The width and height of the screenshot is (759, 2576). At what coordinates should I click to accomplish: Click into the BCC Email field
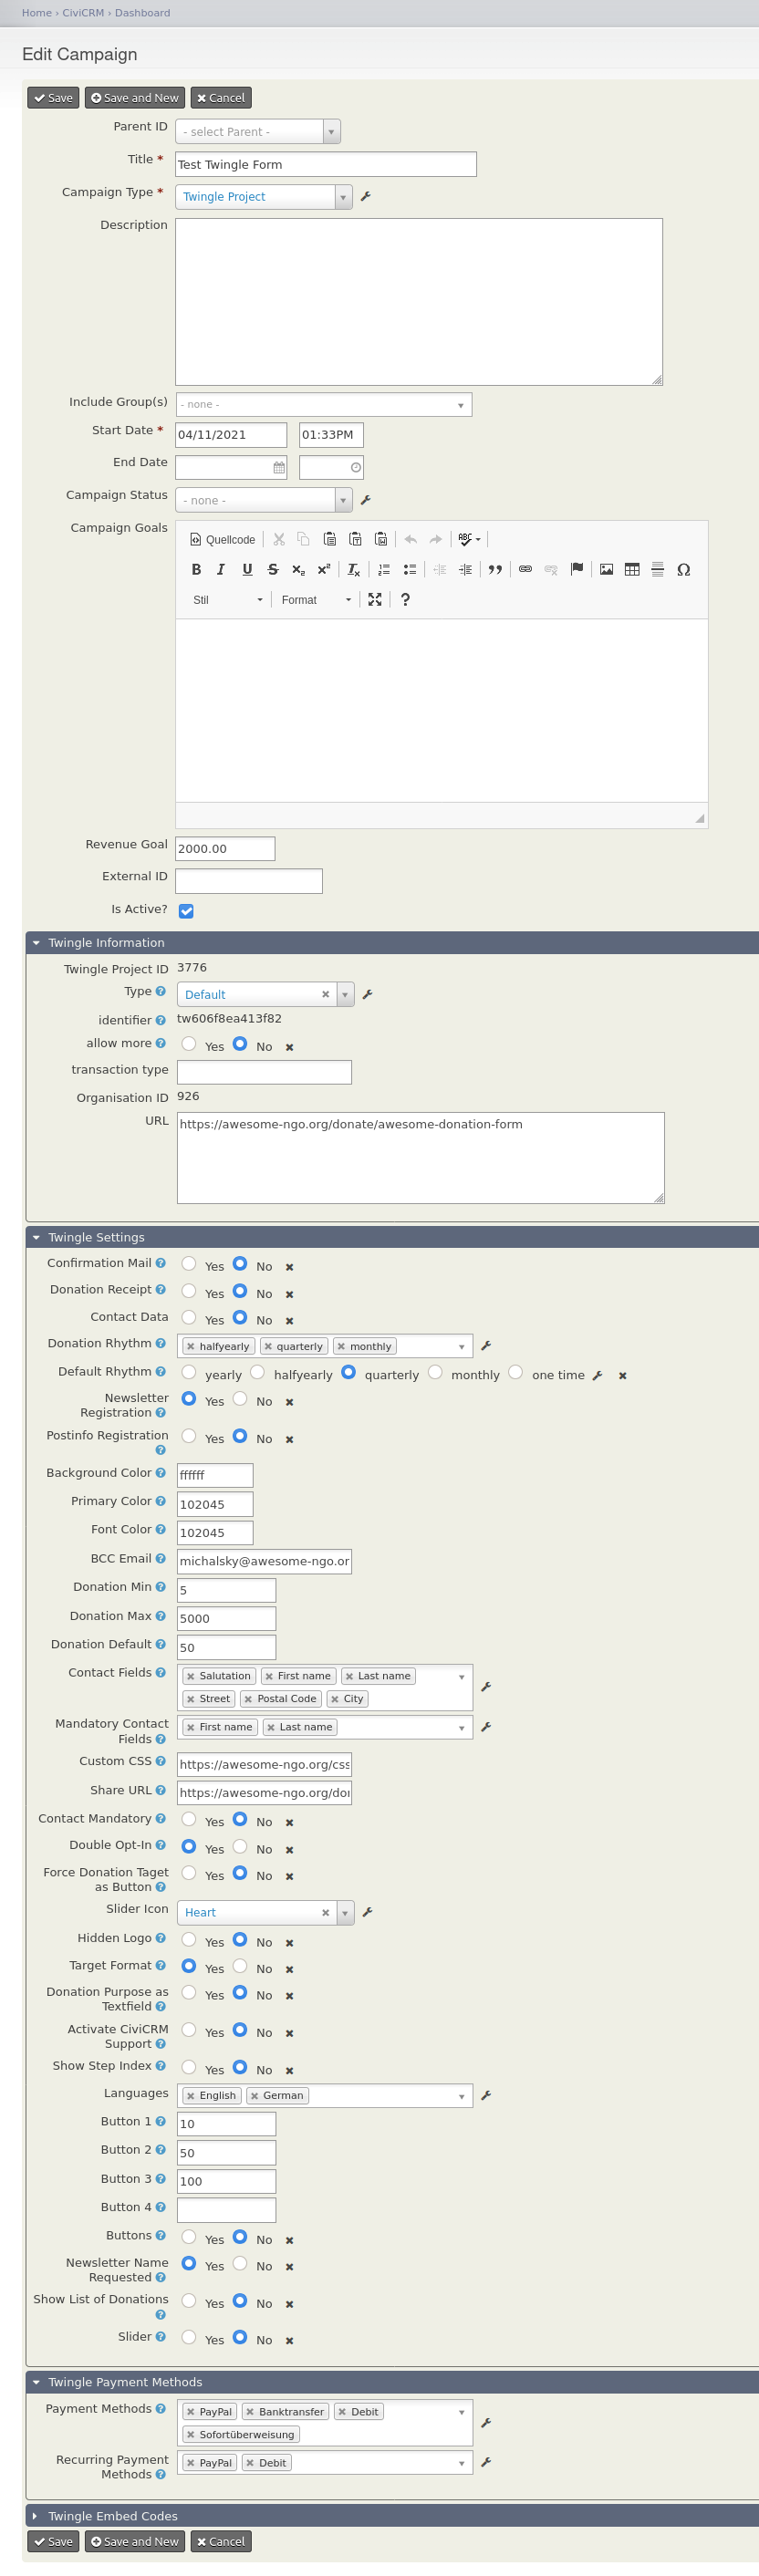265,1561
